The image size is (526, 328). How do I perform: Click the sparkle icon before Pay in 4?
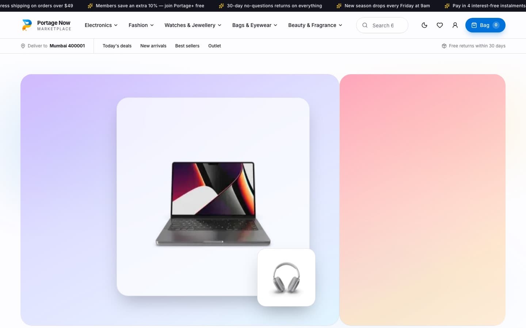(447, 6)
